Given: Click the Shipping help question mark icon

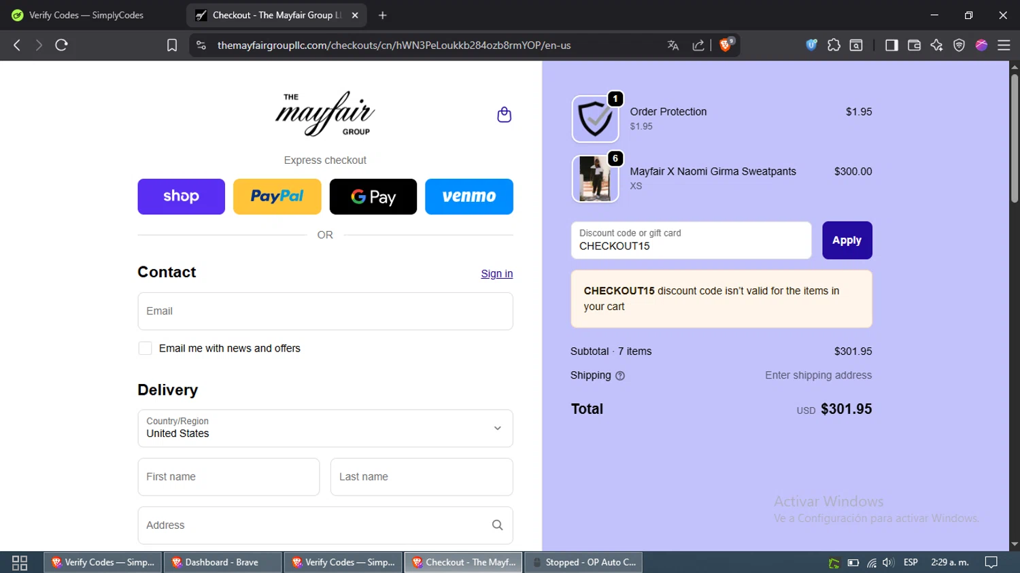Looking at the screenshot, I should (x=620, y=375).
